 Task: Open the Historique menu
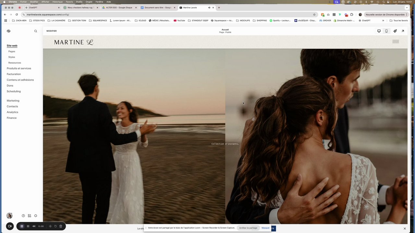[x=57, y=2]
